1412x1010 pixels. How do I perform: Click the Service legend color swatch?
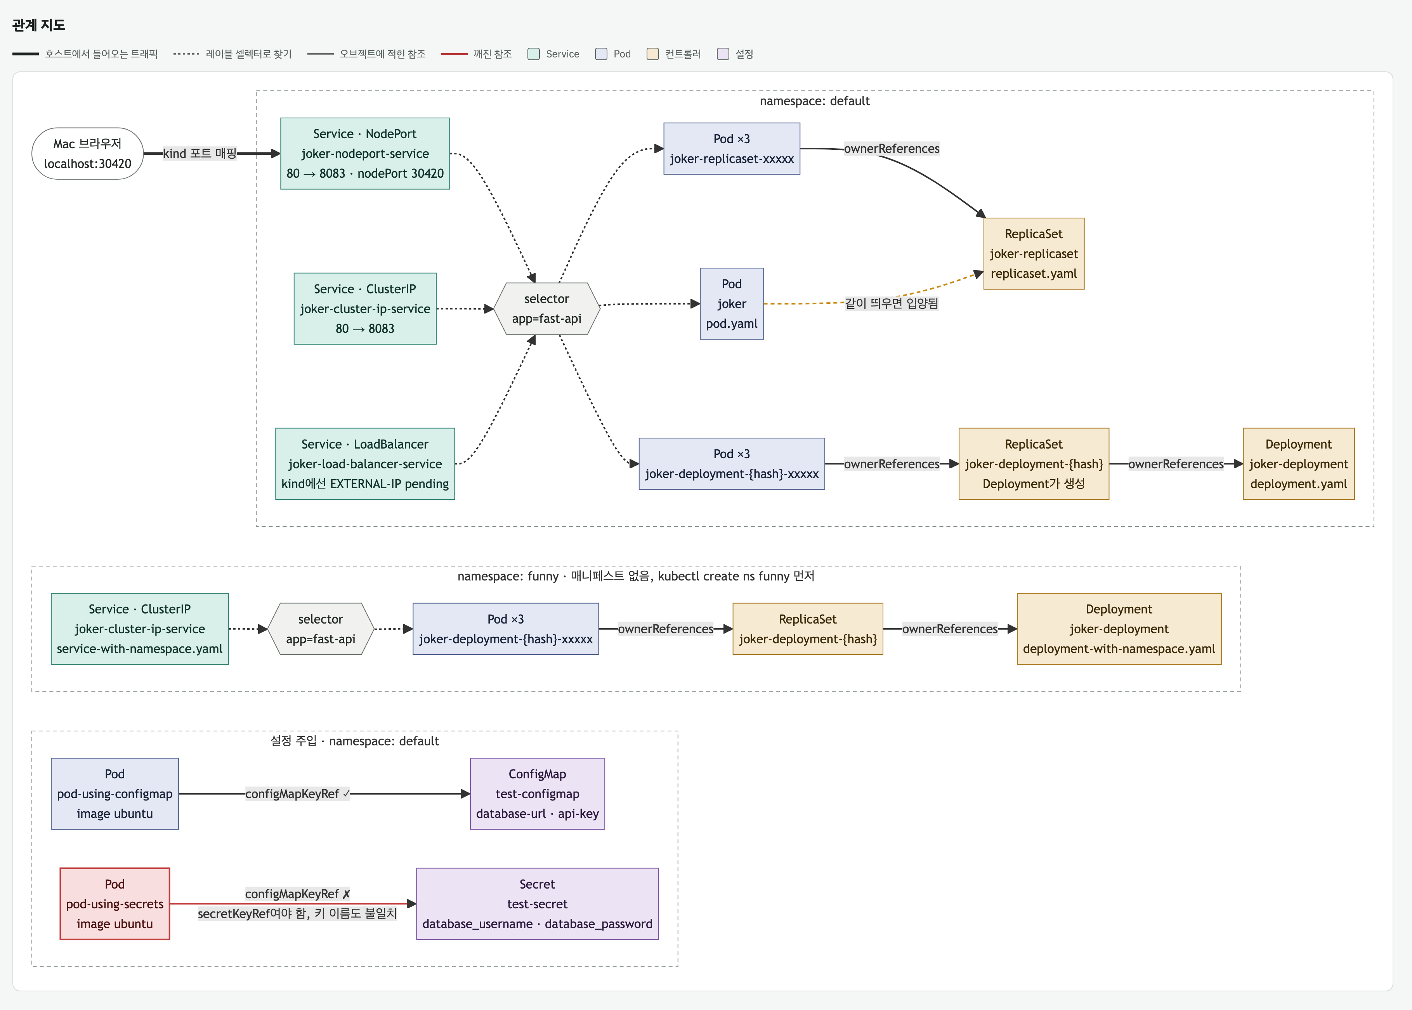[533, 54]
